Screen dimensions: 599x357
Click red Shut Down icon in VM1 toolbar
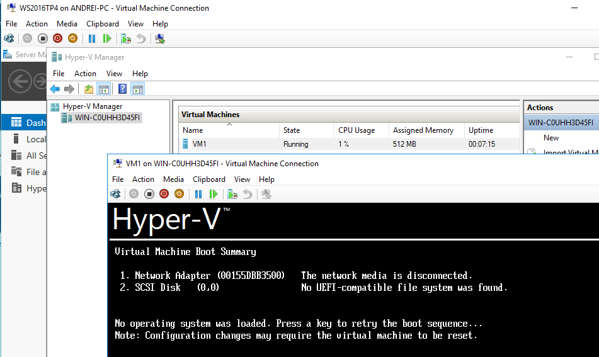(164, 194)
